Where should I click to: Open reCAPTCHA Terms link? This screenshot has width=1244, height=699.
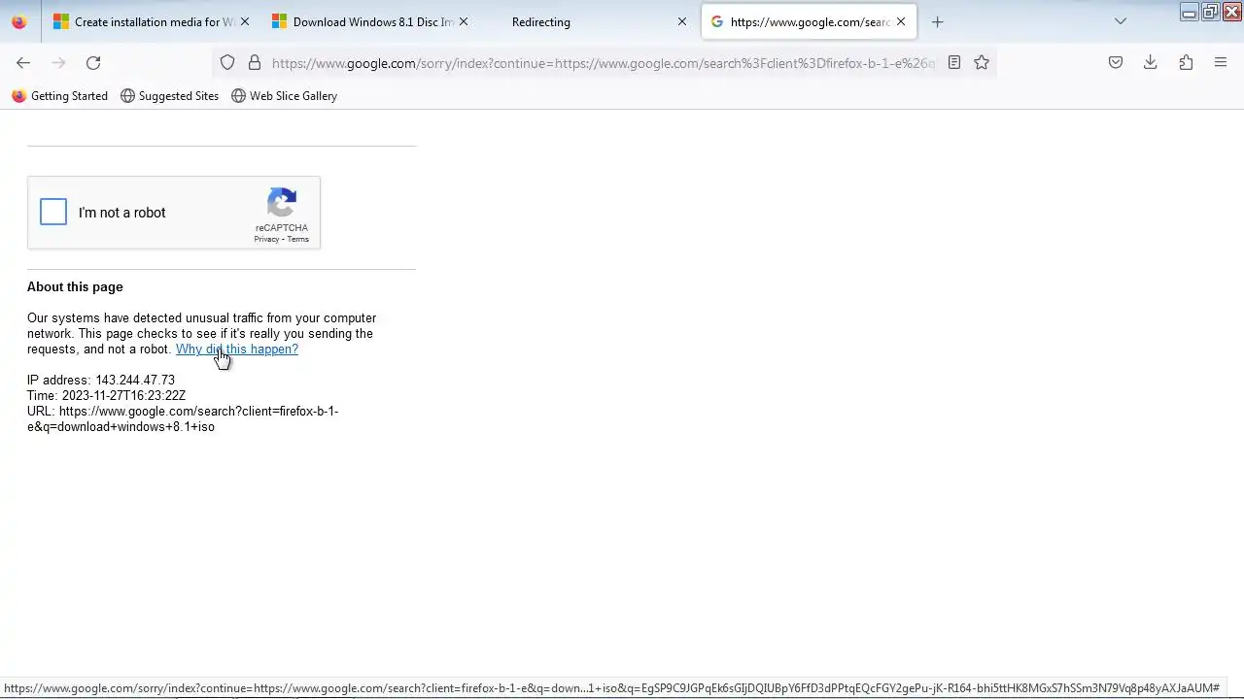(x=297, y=239)
